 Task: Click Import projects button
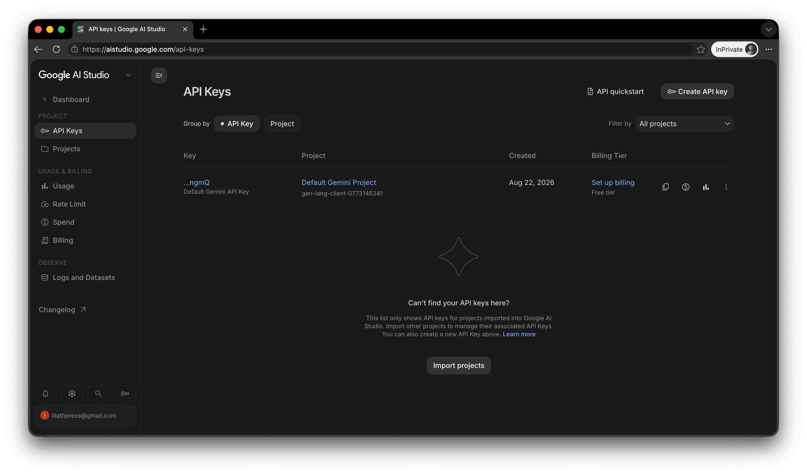tap(458, 365)
